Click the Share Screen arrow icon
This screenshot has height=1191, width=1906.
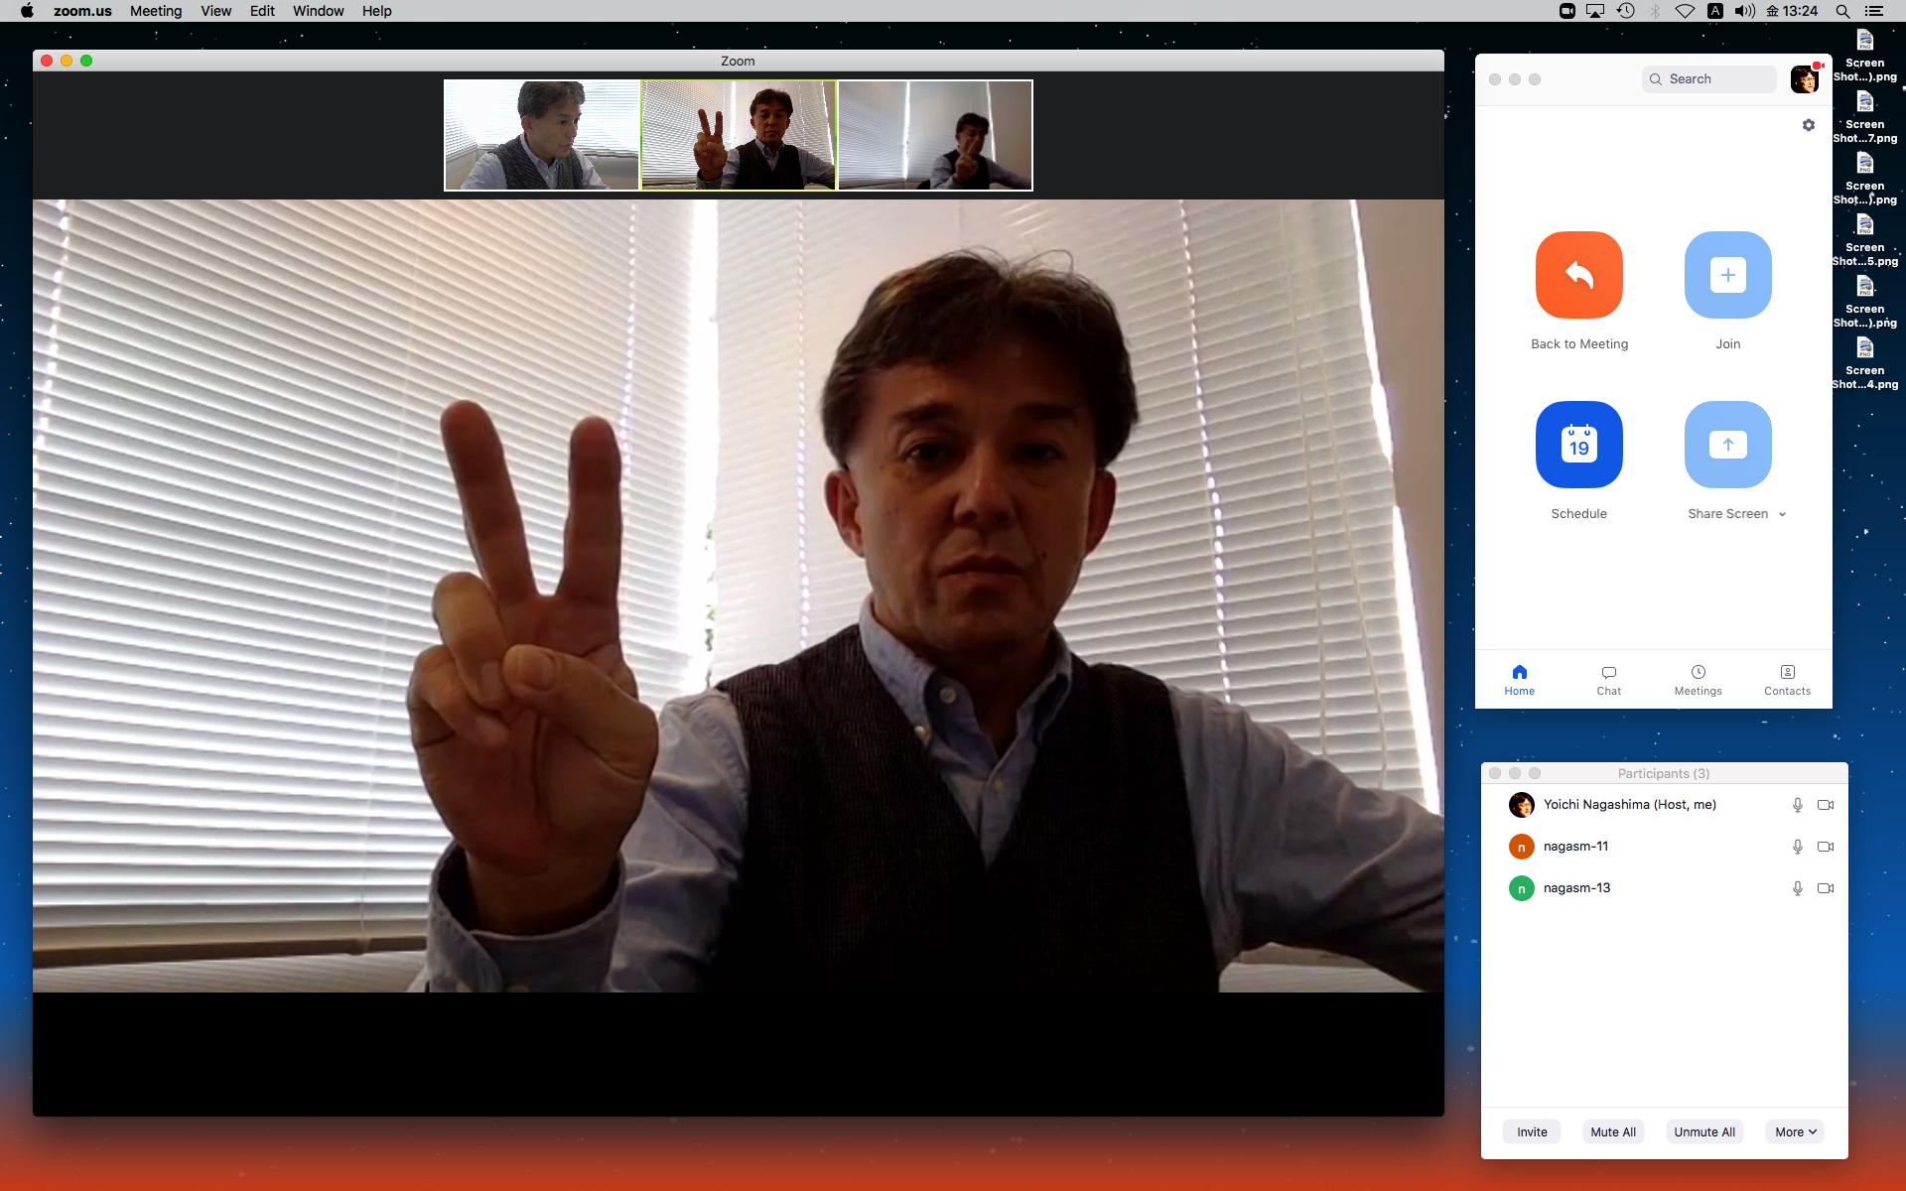pos(1727,445)
